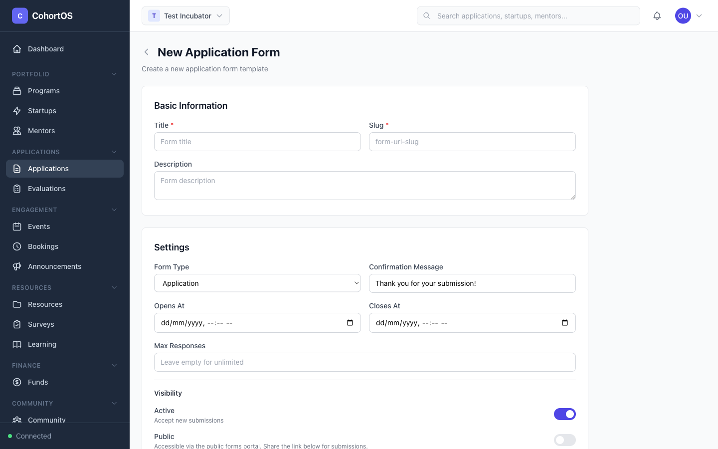Open the Surveys section
The width and height of the screenshot is (718, 449).
[41, 324]
